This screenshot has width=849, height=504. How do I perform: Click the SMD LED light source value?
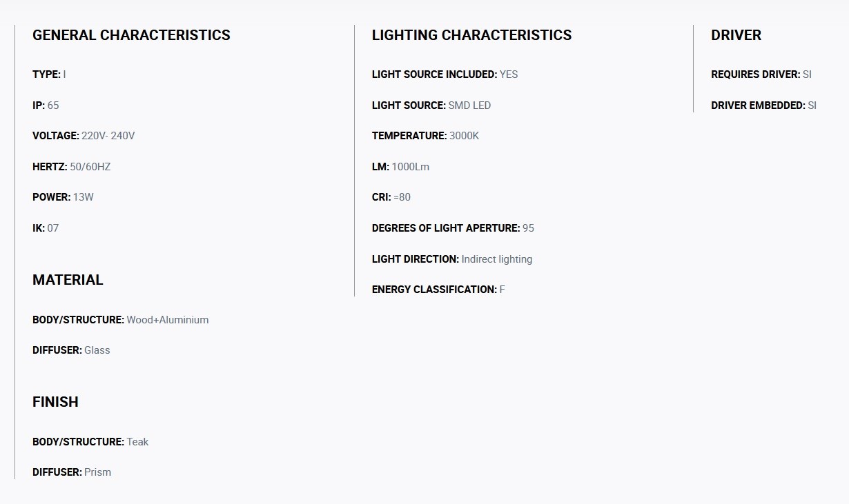click(469, 105)
